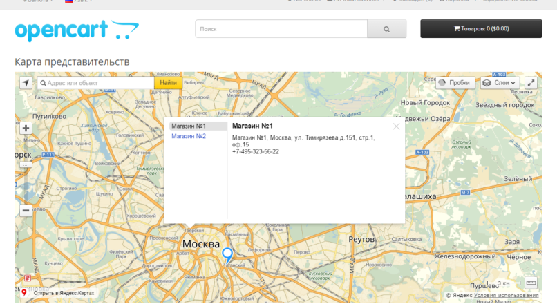Focus the Поиск store search field

pos(281,29)
